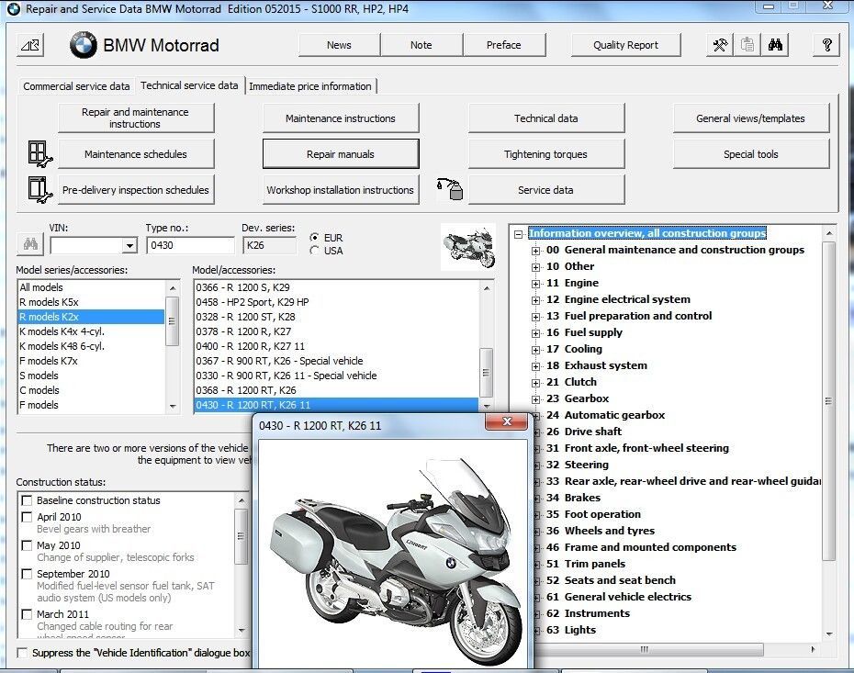Open Service data button
Image resolution: width=854 pixels, height=673 pixels.
tap(545, 190)
